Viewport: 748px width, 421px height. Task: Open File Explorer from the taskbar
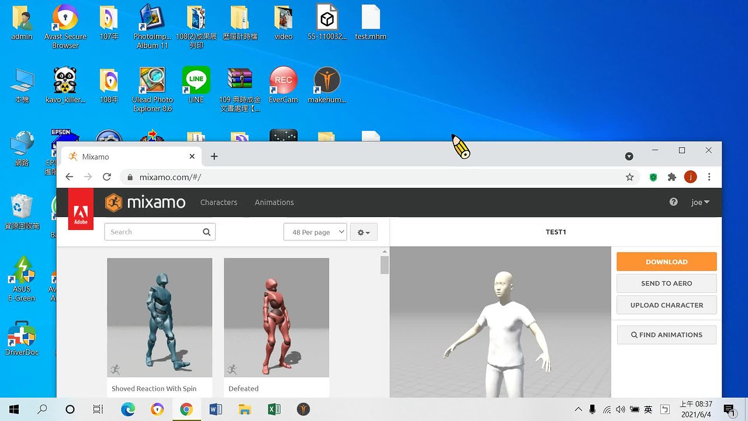(x=245, y=409)
